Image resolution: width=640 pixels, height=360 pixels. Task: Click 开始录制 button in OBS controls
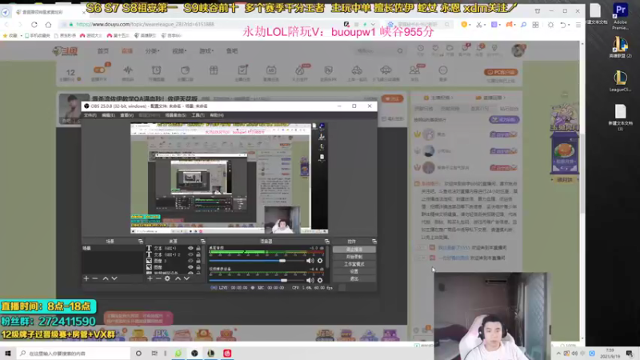pyautogui.click(x=354, y=257)
